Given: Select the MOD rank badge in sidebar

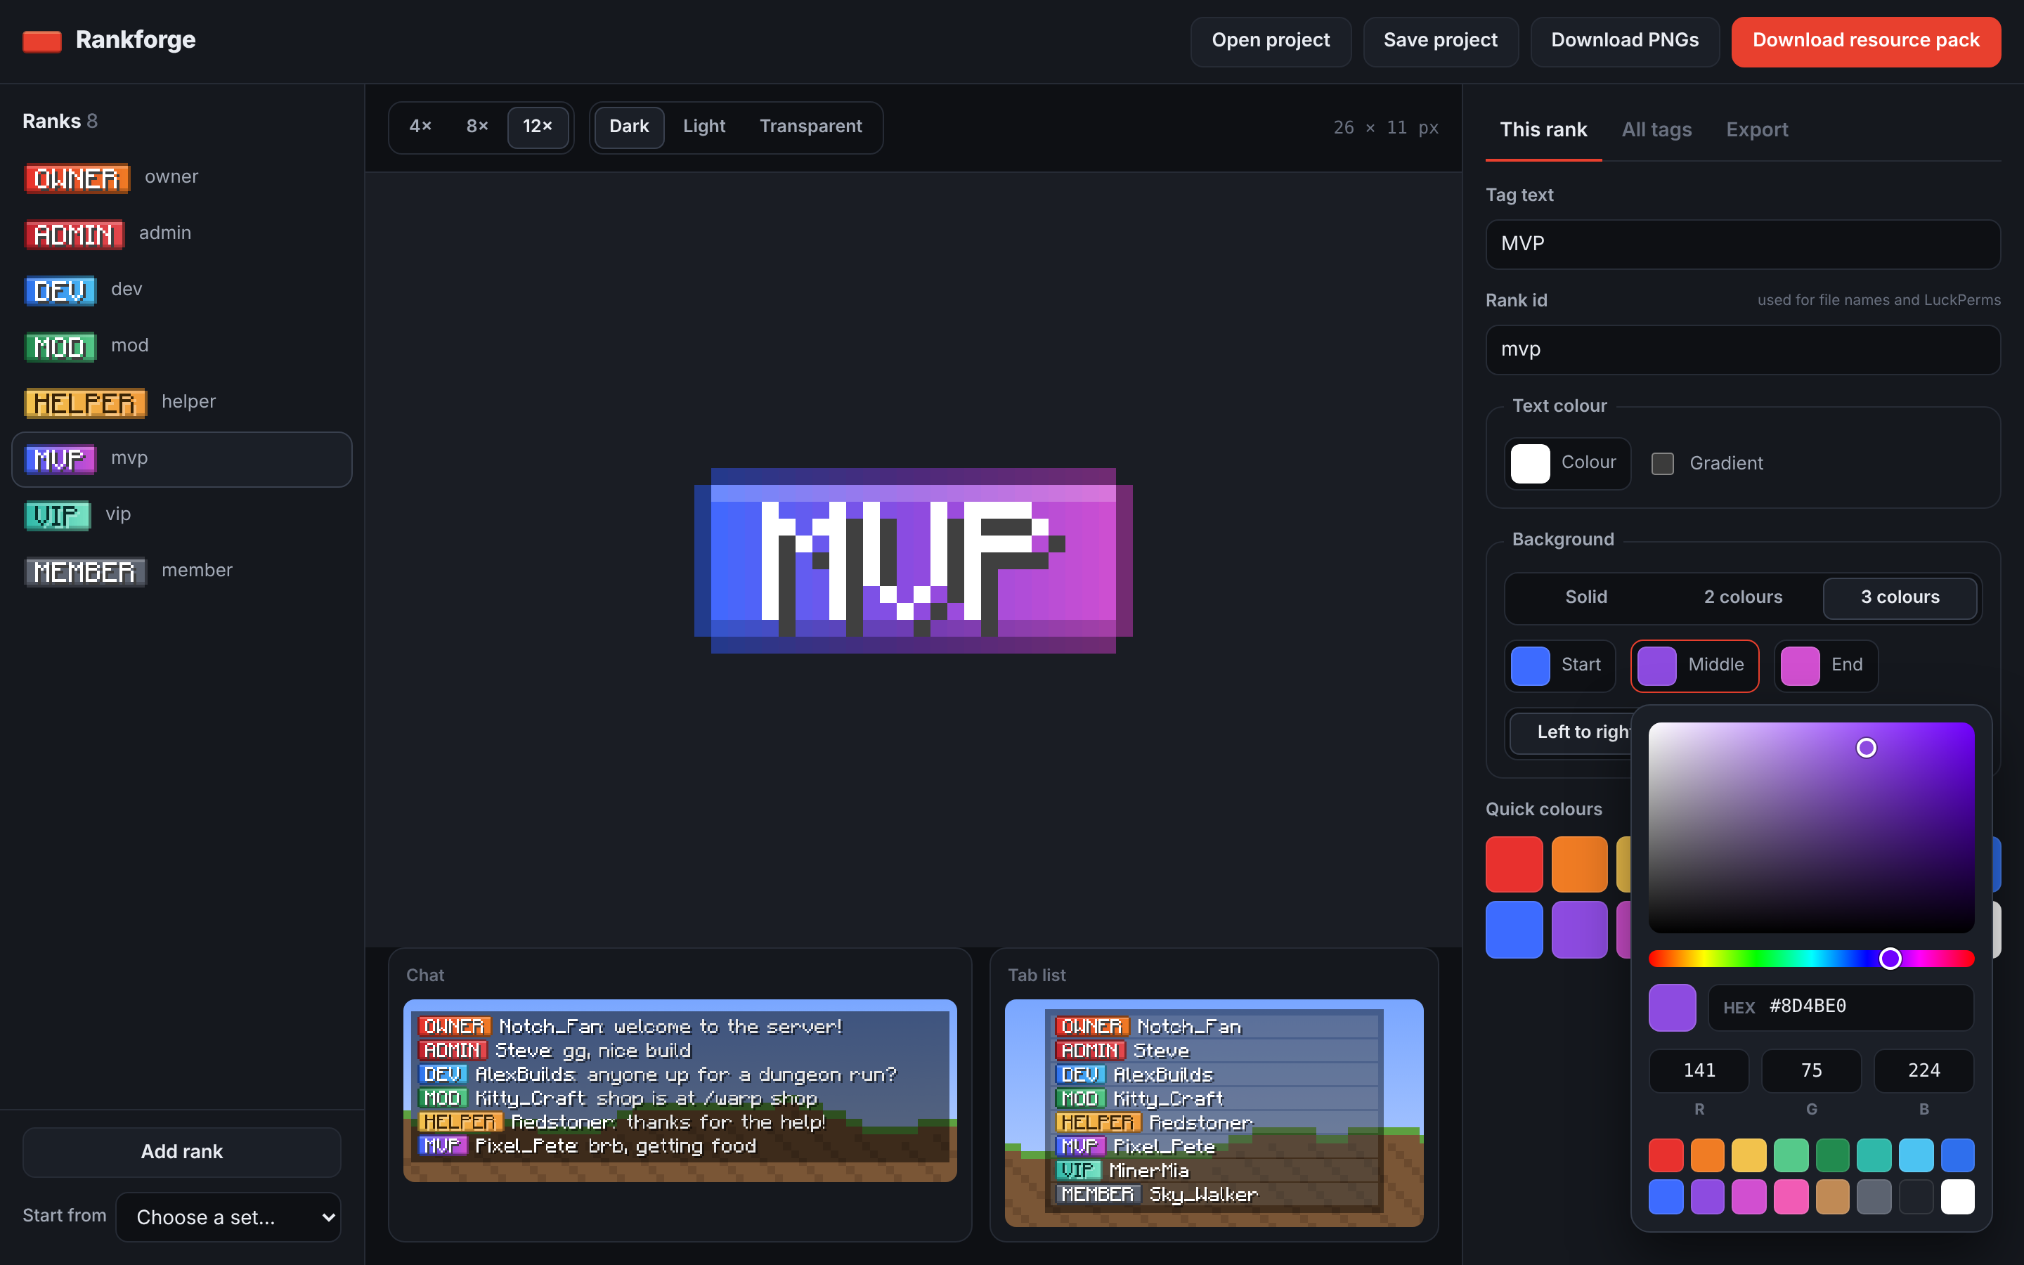Looking at the screenshot, I should point(60,346).
